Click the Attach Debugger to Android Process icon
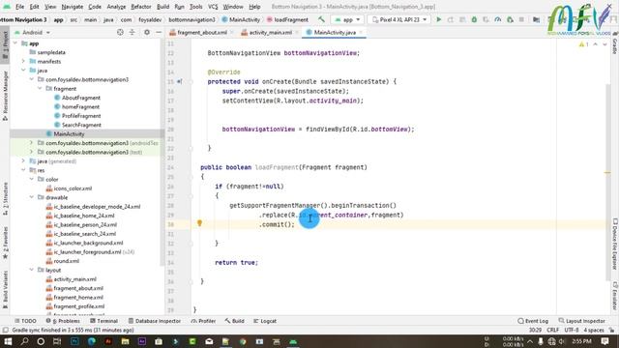619x348 pixels. click(x=510, y=19)
